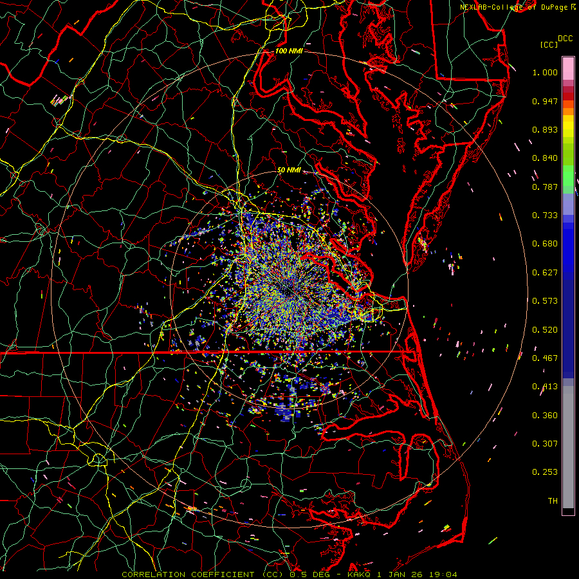Click the DCC label above the color scale
The image size is (579, 579).
coord(565,39)
